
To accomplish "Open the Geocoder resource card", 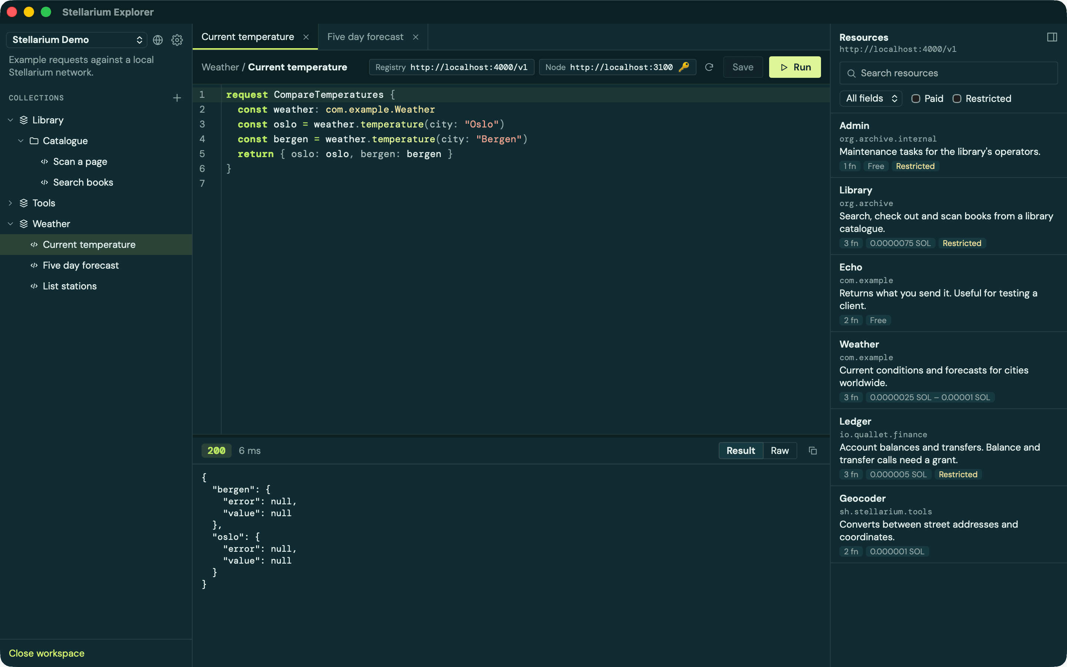I will coord(948,524).
